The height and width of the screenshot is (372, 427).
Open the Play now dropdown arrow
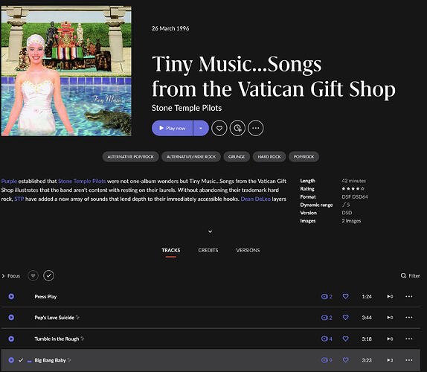(201, 128)
